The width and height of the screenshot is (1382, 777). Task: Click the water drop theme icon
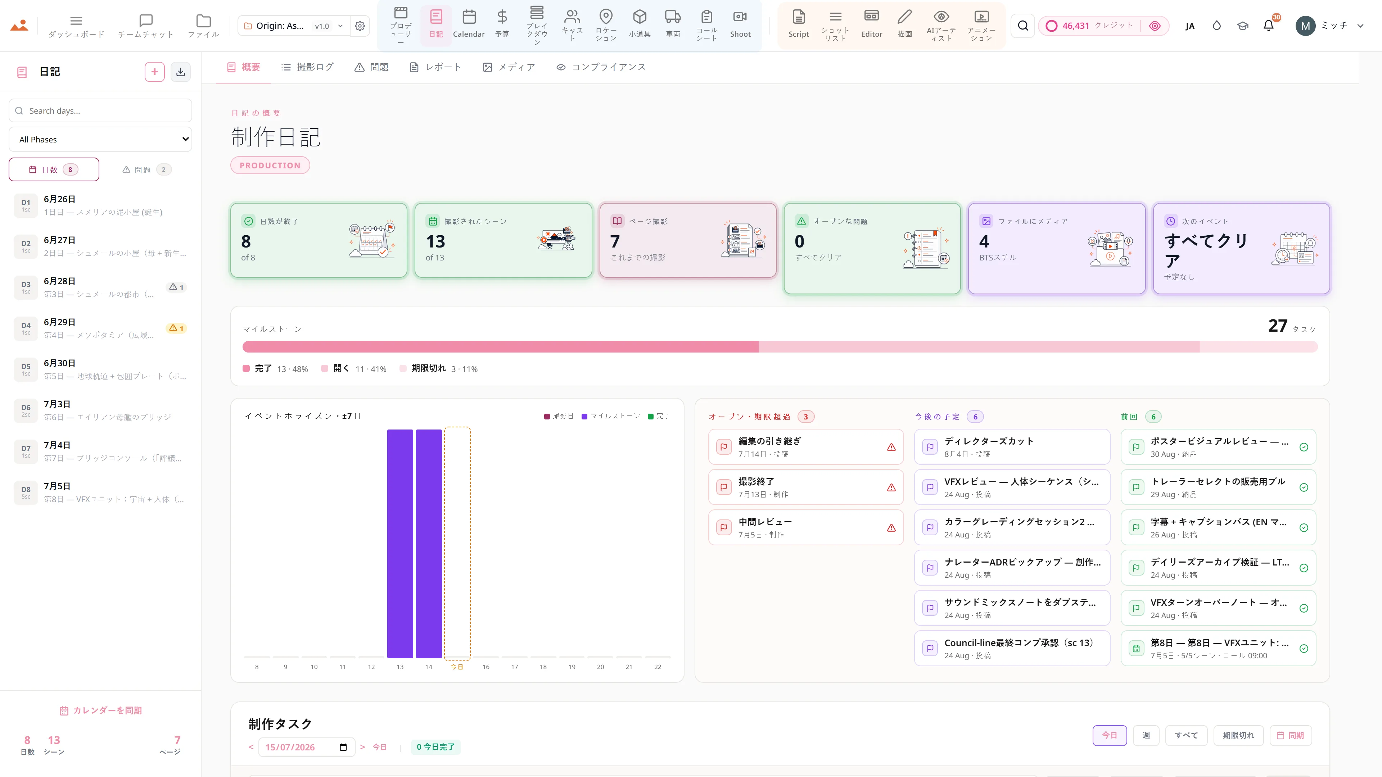point(1216,26)
